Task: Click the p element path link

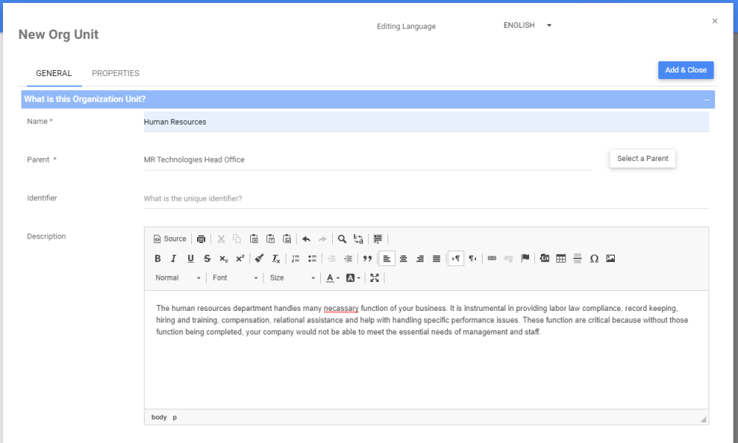Action: [x=175, y=417]
